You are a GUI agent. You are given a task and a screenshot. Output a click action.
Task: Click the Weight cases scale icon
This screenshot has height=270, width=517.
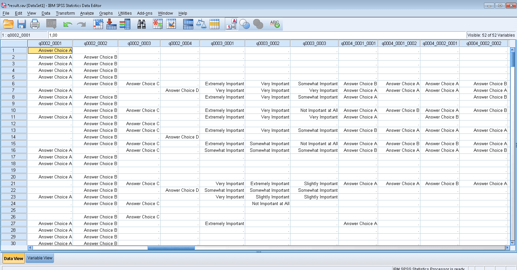[201, 24]
